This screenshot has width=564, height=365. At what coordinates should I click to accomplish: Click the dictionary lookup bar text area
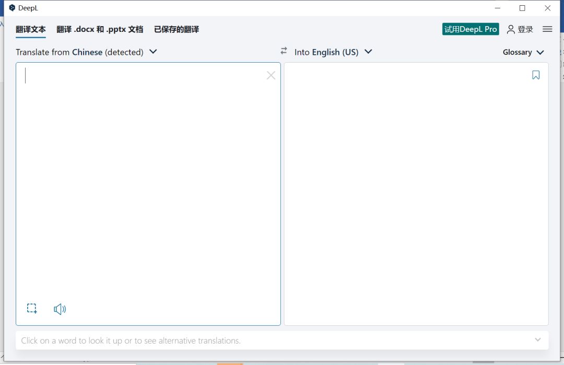pos(209,340)
